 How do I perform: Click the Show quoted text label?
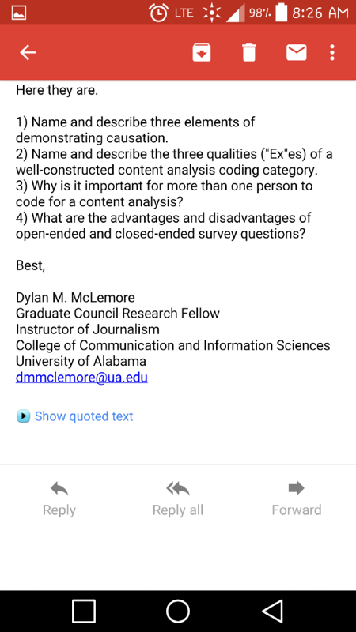pos(84,416)
